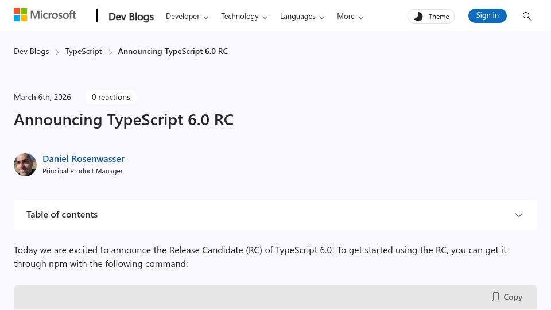Open the search magnifier icon
This screenshot has width=551, height=310.
click(527, 16)
